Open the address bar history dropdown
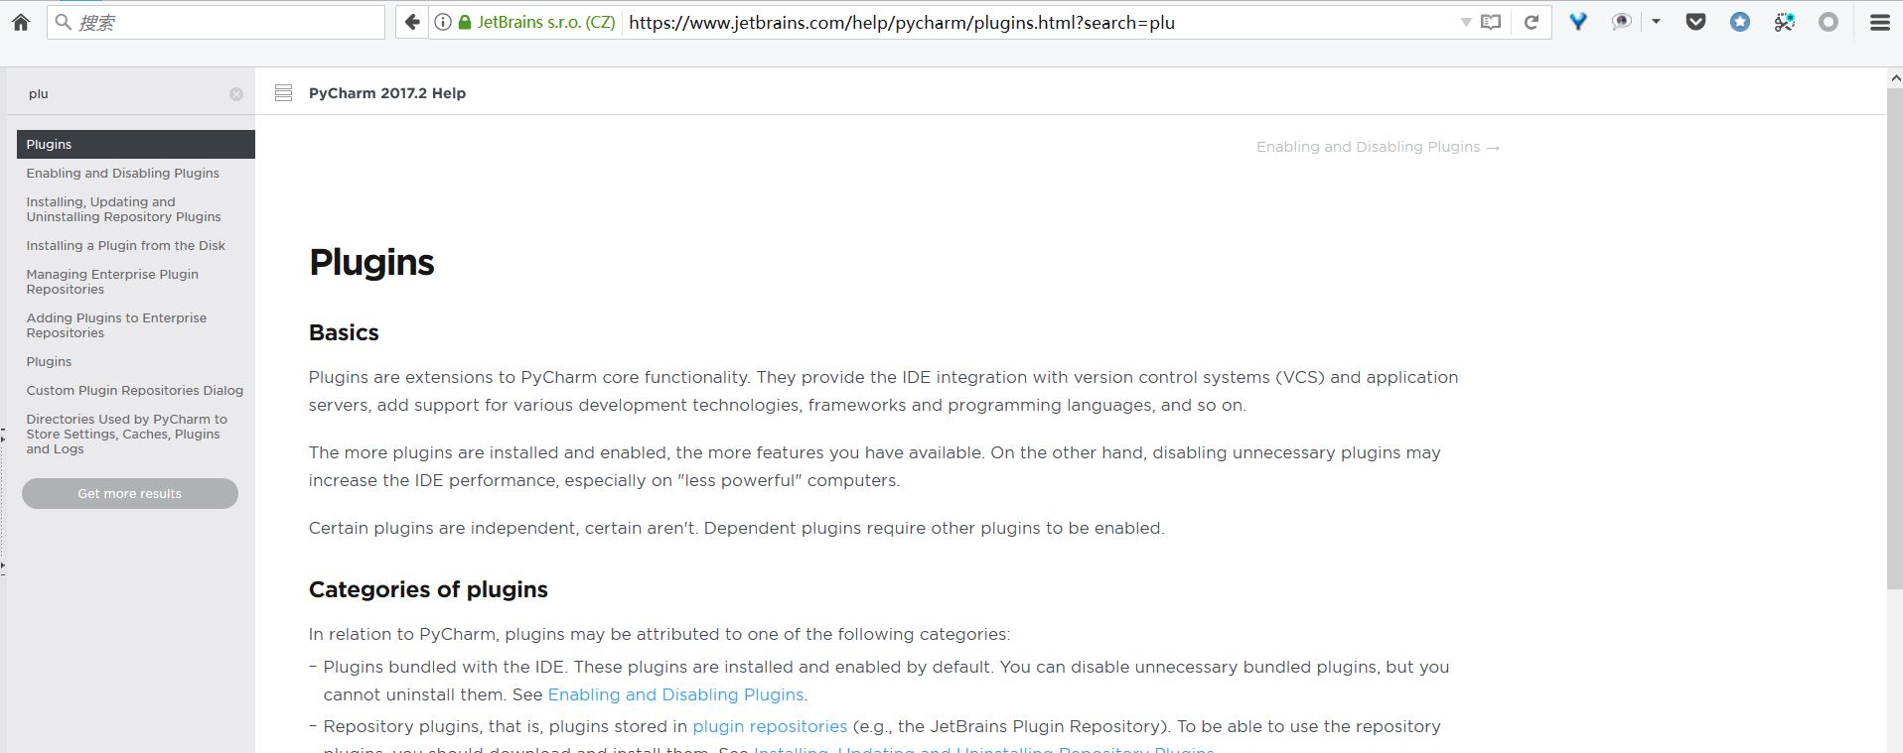Screen dimensions: 1903x753 1465,22
